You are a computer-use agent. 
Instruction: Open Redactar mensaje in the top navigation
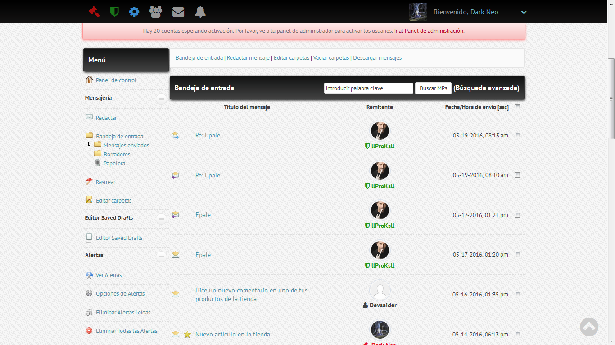coord(248,58)
